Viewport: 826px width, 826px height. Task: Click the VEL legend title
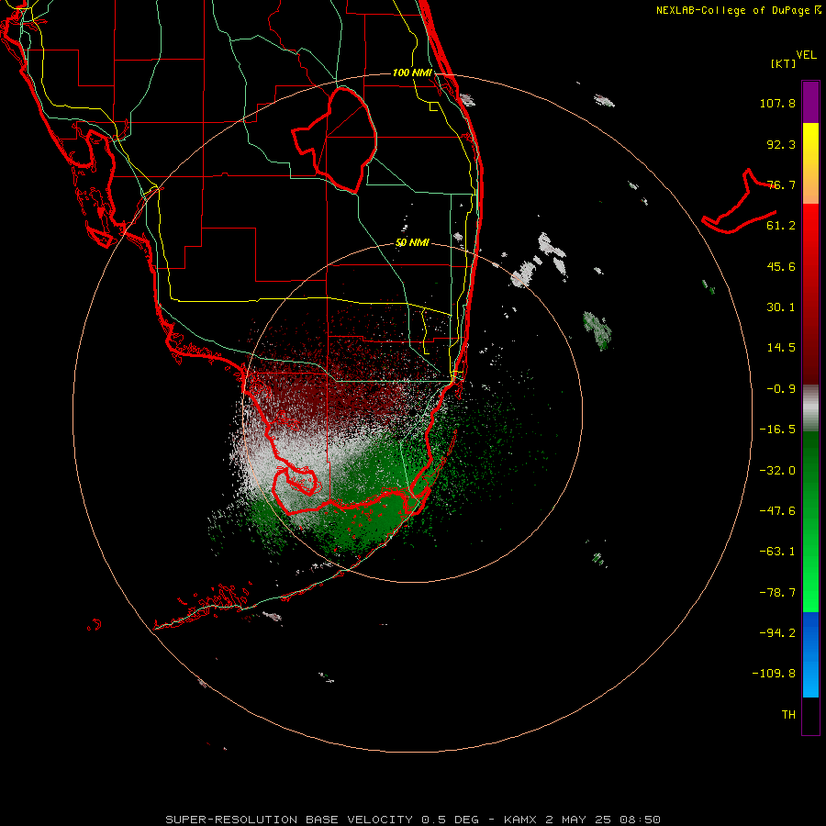(806, 55)
